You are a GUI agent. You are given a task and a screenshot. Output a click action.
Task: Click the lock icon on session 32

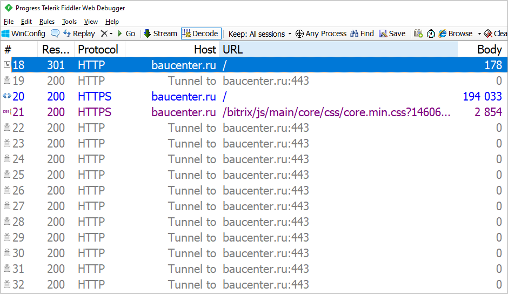coord(7,283)
